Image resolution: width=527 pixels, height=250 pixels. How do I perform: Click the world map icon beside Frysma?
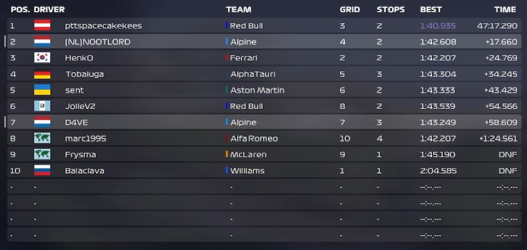click(42, 155)
